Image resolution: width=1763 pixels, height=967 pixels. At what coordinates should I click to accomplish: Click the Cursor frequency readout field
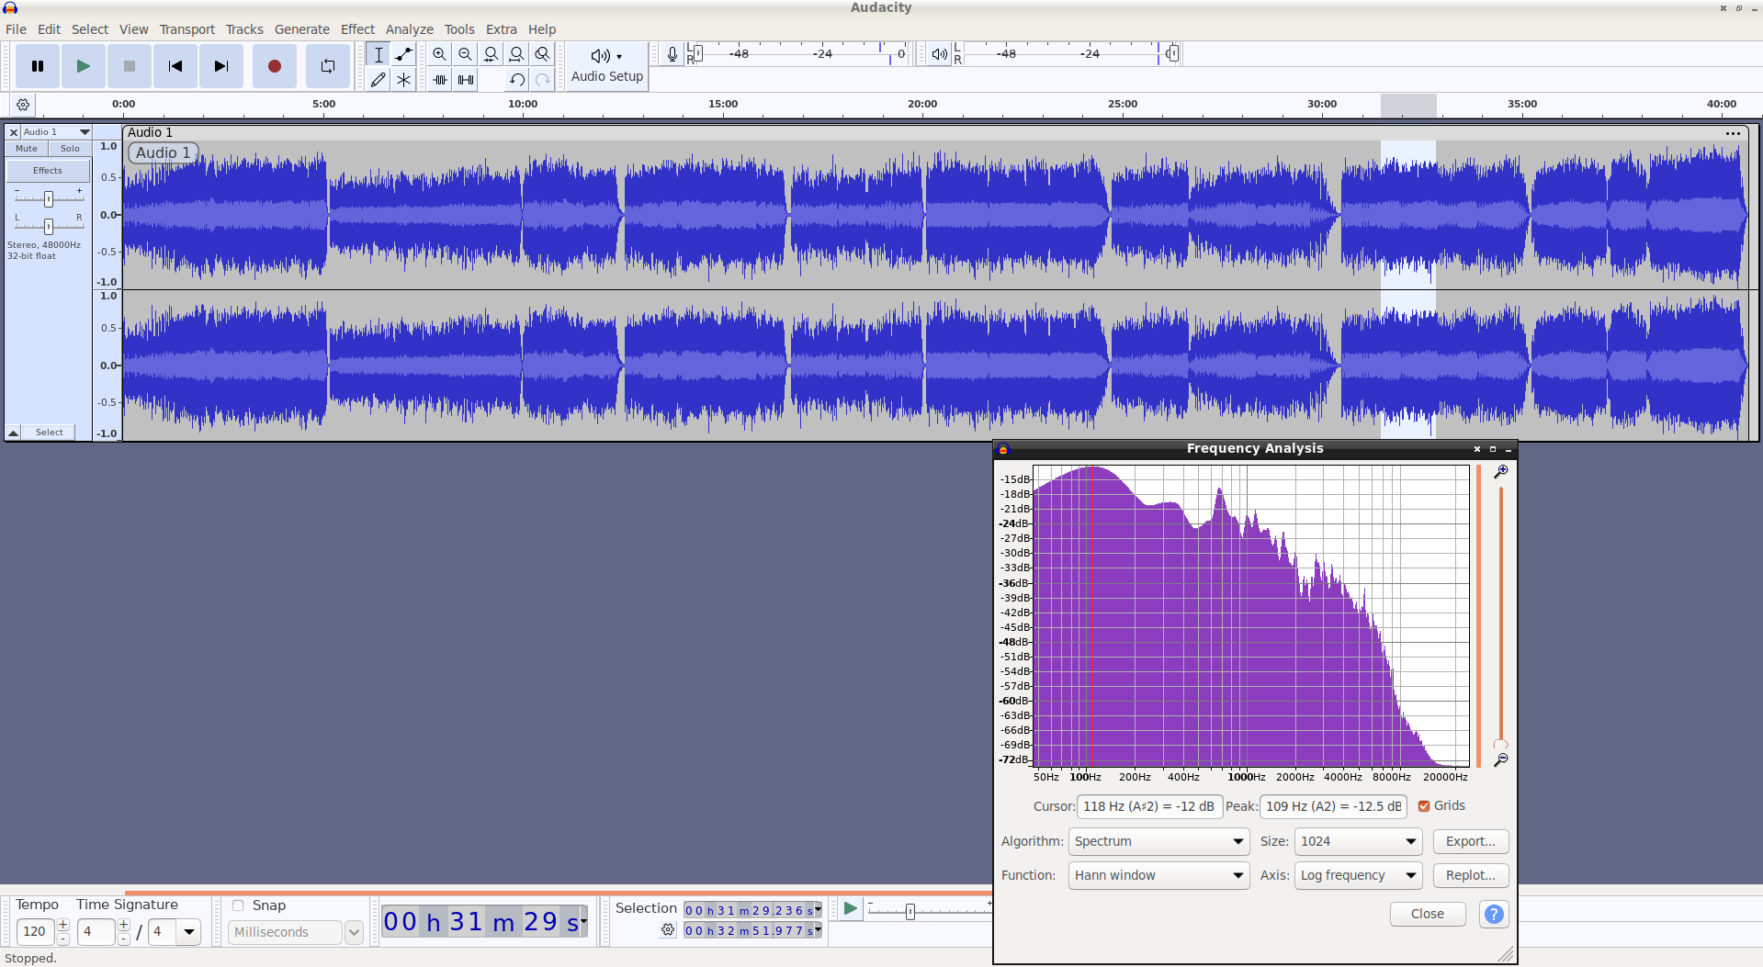click(x=1149, y=806)
